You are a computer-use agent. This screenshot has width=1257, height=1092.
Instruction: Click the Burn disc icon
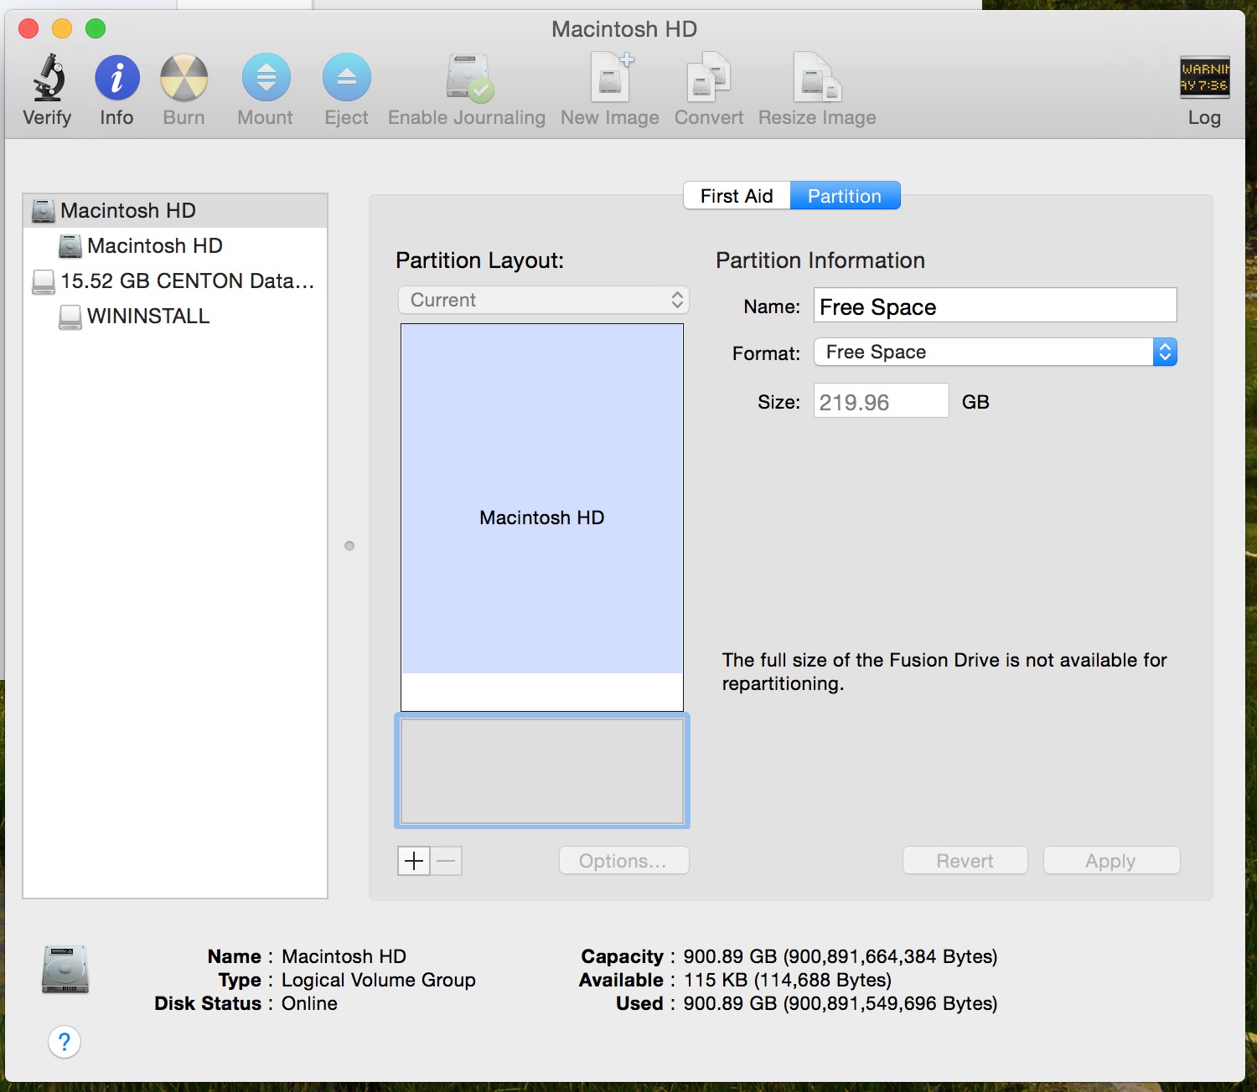(184, 78)
